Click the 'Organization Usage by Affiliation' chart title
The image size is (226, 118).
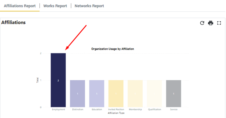point(112,49)
